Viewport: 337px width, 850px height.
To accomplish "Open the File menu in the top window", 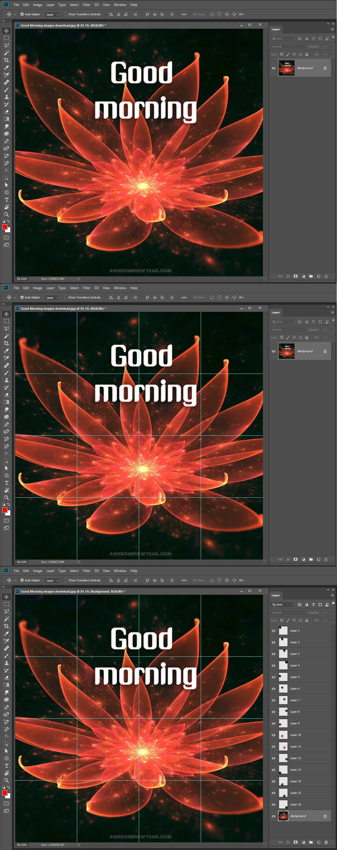I will [x=16, y=5].
